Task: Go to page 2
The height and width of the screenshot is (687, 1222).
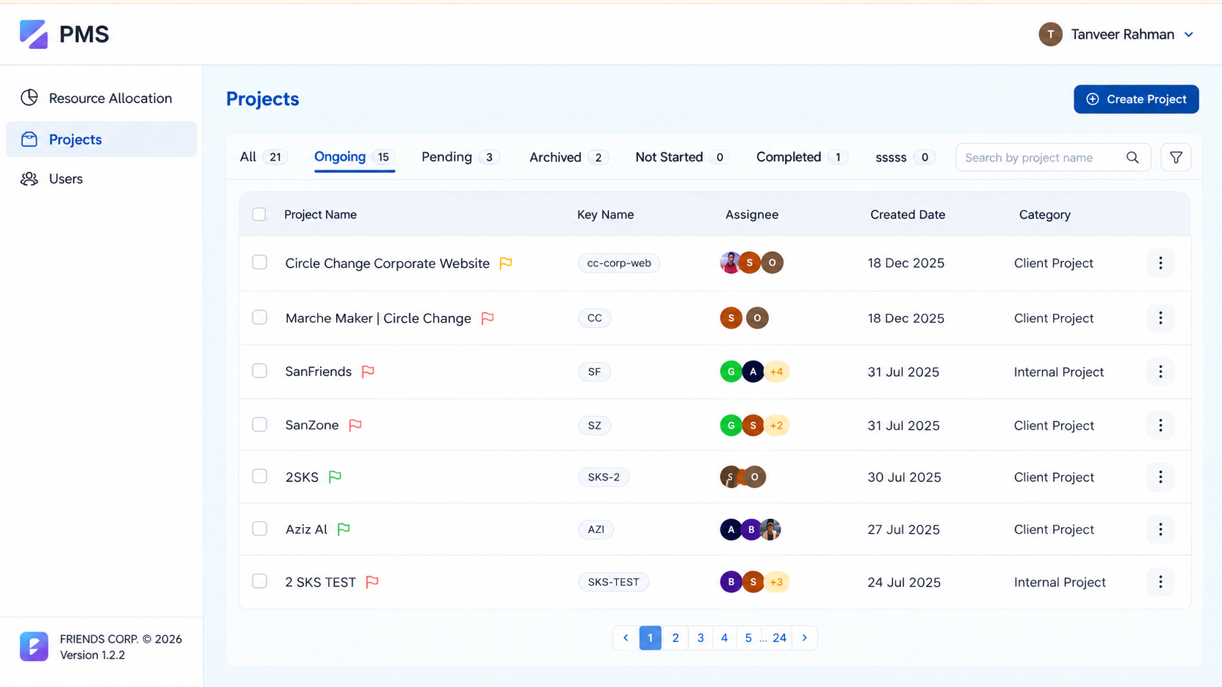Action: tap(675, 638)
